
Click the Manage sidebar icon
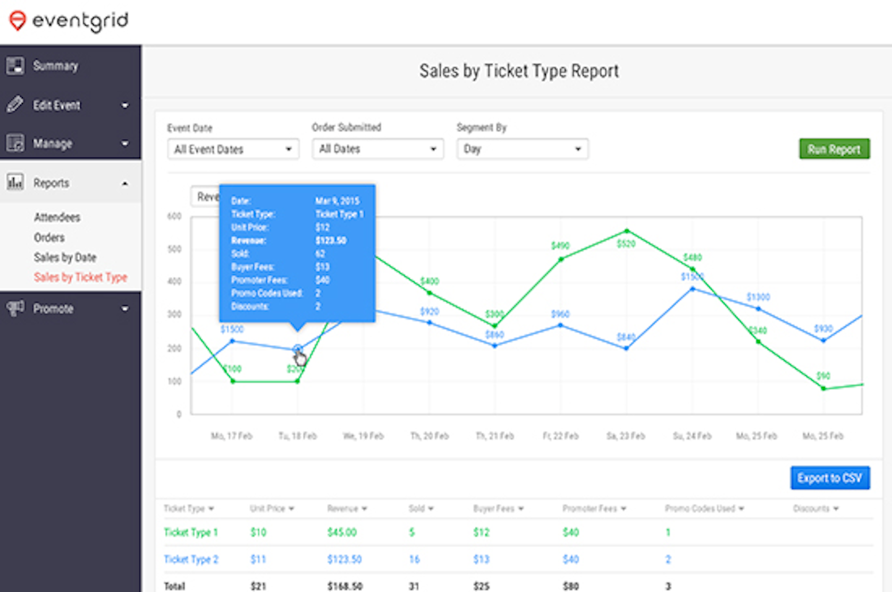click(x=15, y=143)
